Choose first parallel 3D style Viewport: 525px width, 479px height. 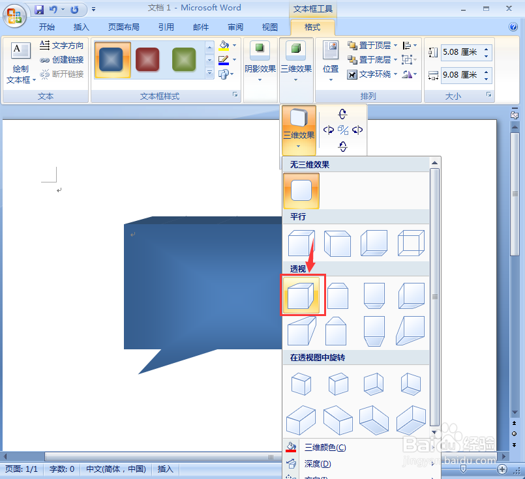tap(301, 243)
